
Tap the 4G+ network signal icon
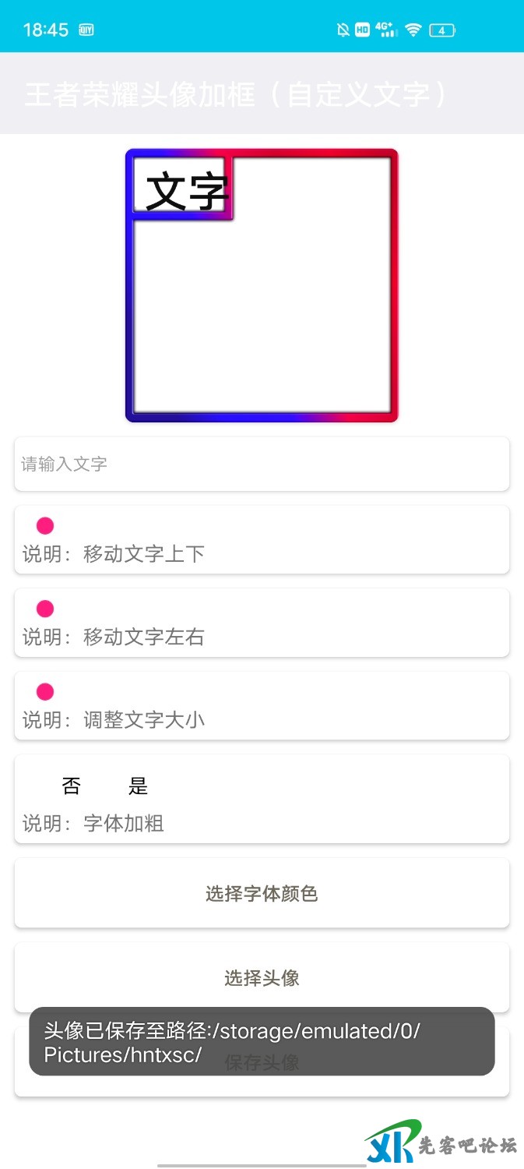click(x=386, y=29)
